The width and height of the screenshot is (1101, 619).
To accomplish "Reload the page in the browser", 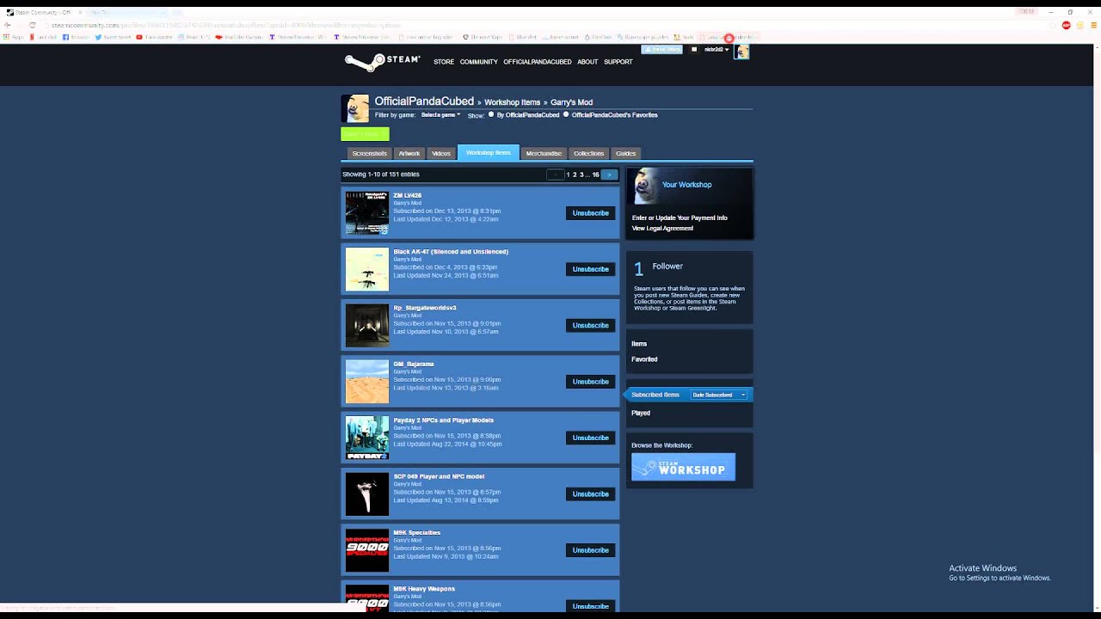I will (x=32, y=25).
